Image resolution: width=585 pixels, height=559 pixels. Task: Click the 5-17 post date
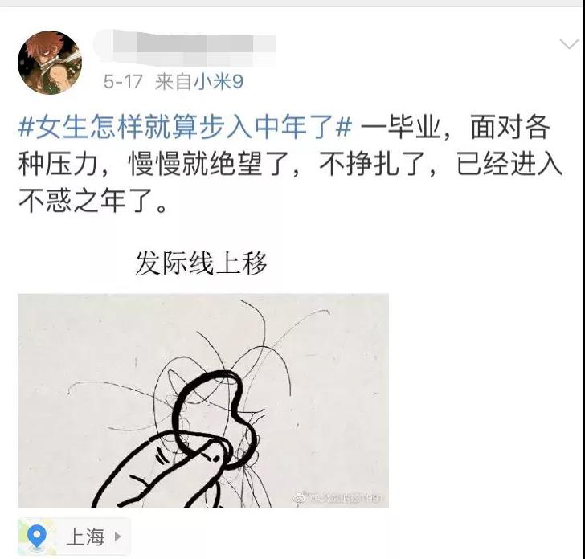pyautogui.click(x=123, y=82)
